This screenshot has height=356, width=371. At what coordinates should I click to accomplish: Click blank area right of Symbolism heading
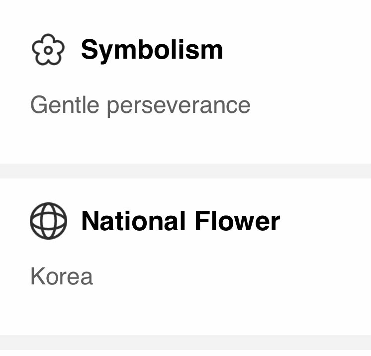pyautogui.click(x=296, y=50)
